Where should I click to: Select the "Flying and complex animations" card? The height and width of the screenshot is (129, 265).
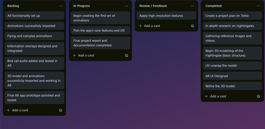tap(34, 36)
